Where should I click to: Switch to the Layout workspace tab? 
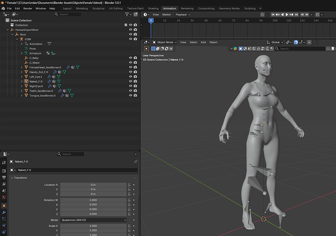pos(67,8)
